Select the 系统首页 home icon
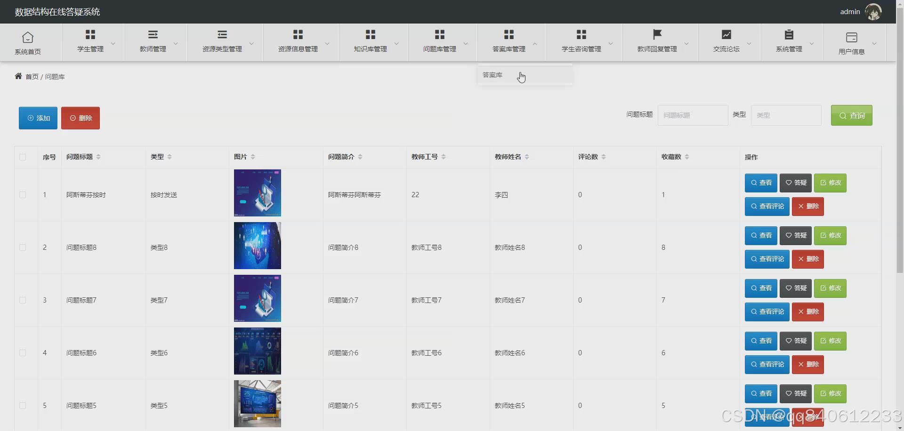This screenshot has height=431, width=904. click(27, 37)
